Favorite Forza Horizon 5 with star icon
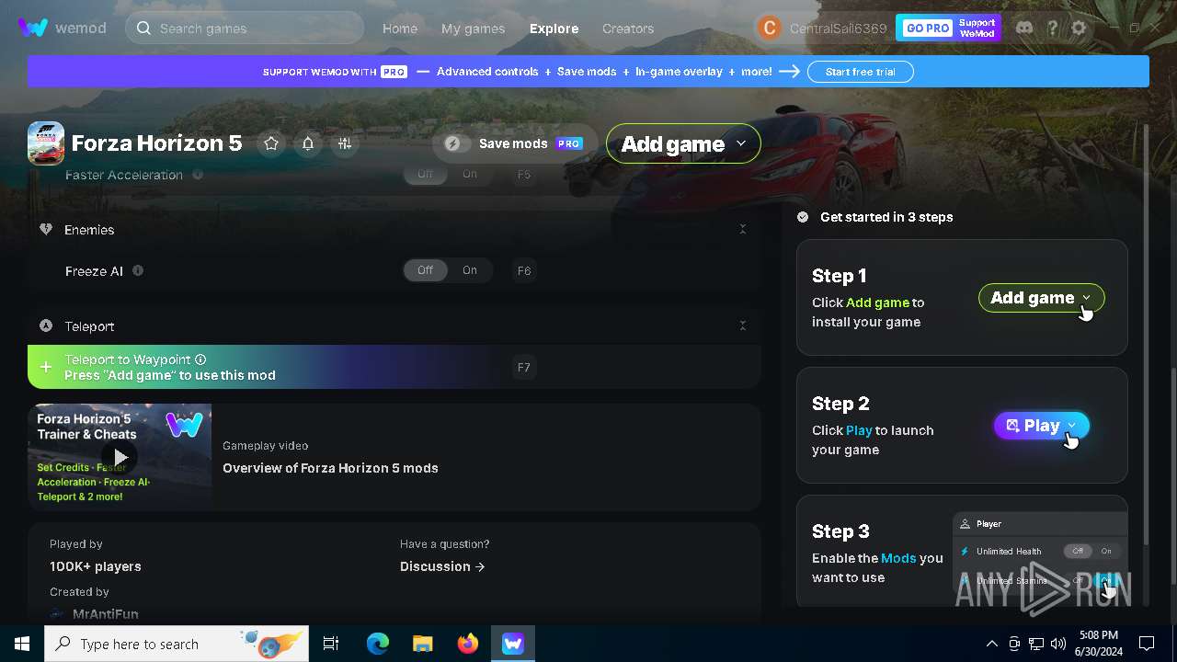Image resolution: width=1177 pixels, height=662 pixels. click(x=271, y=143)
